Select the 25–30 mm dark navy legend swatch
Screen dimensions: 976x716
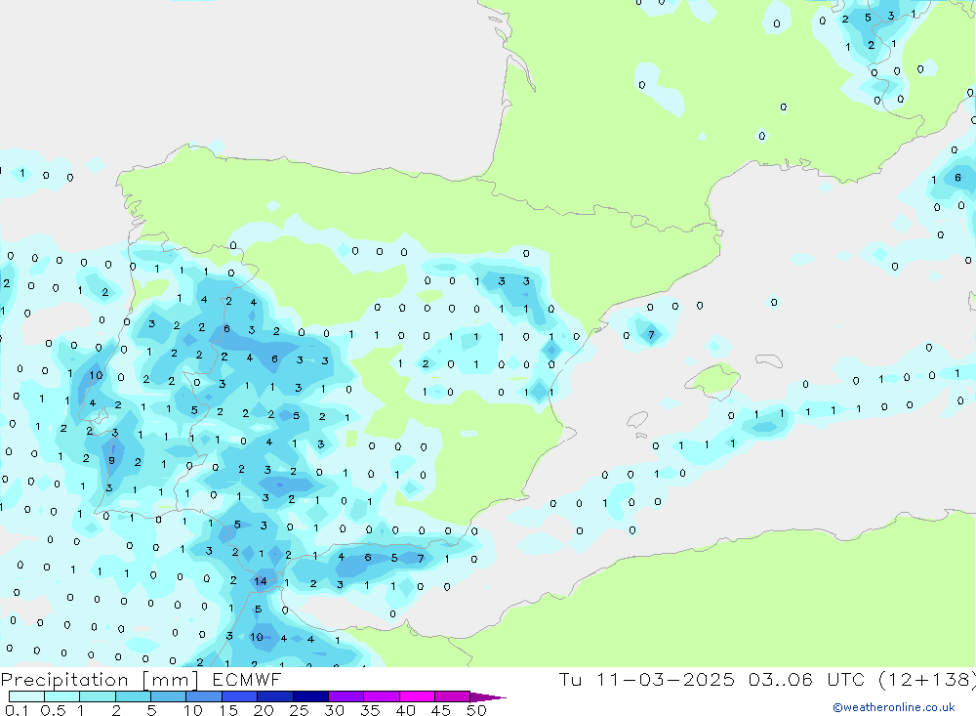(x=310, y=696)
